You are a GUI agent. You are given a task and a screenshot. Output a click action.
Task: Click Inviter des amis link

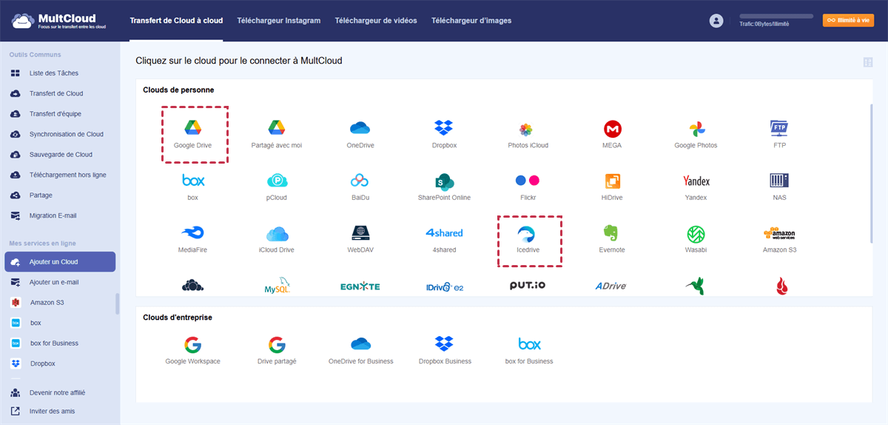tap(52, 411)
